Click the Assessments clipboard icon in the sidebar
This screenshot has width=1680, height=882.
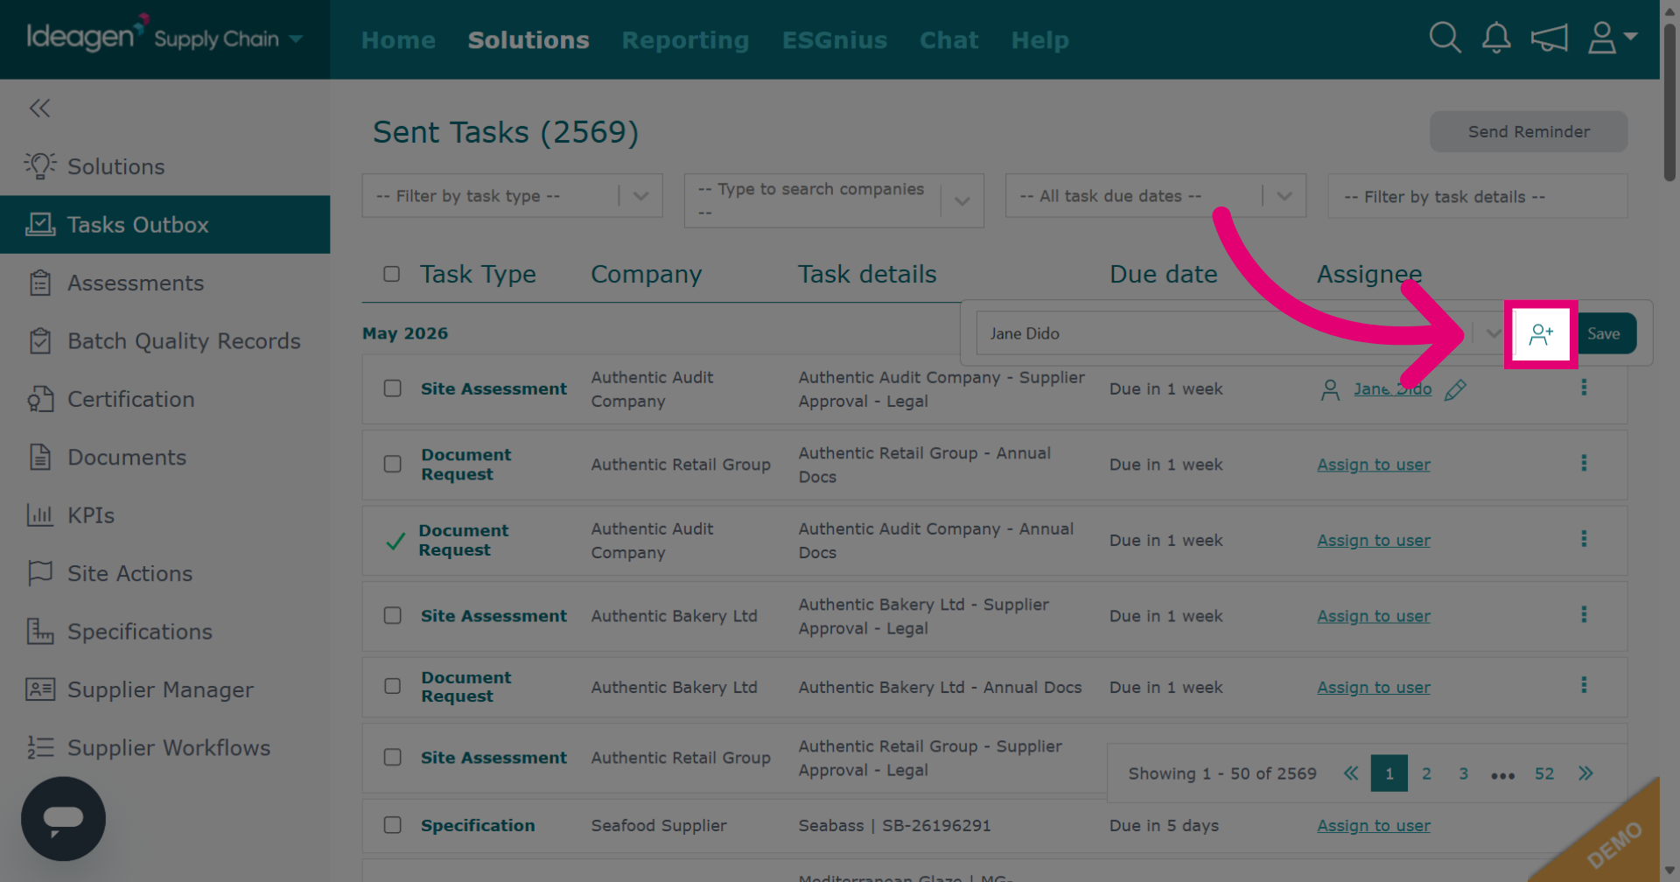coord(40,283)
